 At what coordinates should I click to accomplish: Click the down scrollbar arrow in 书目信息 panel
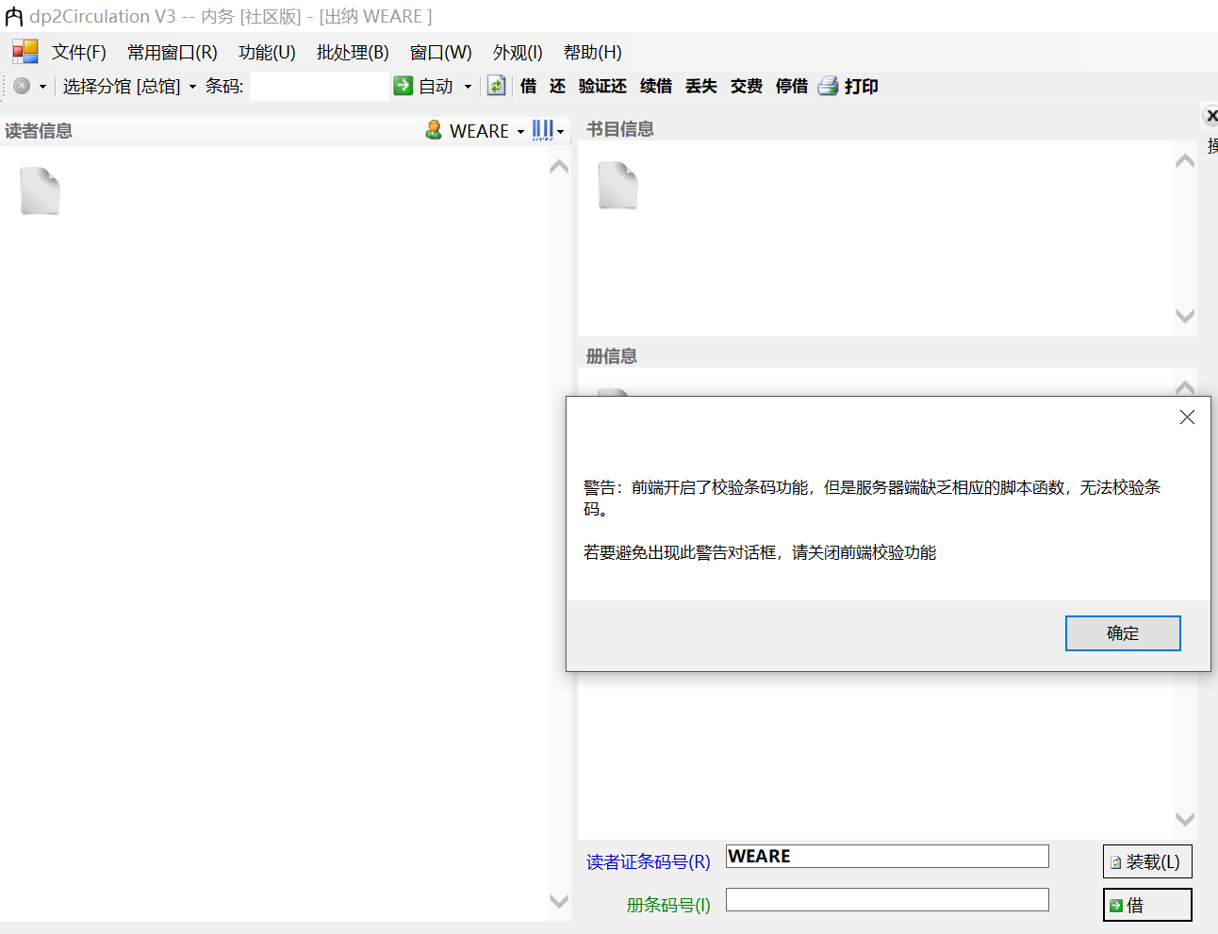1184,318
